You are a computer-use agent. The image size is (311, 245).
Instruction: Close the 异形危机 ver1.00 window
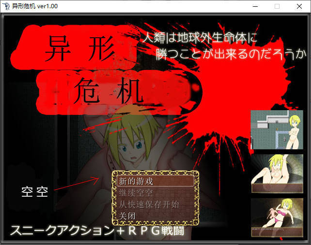click(x=299, y=6)
